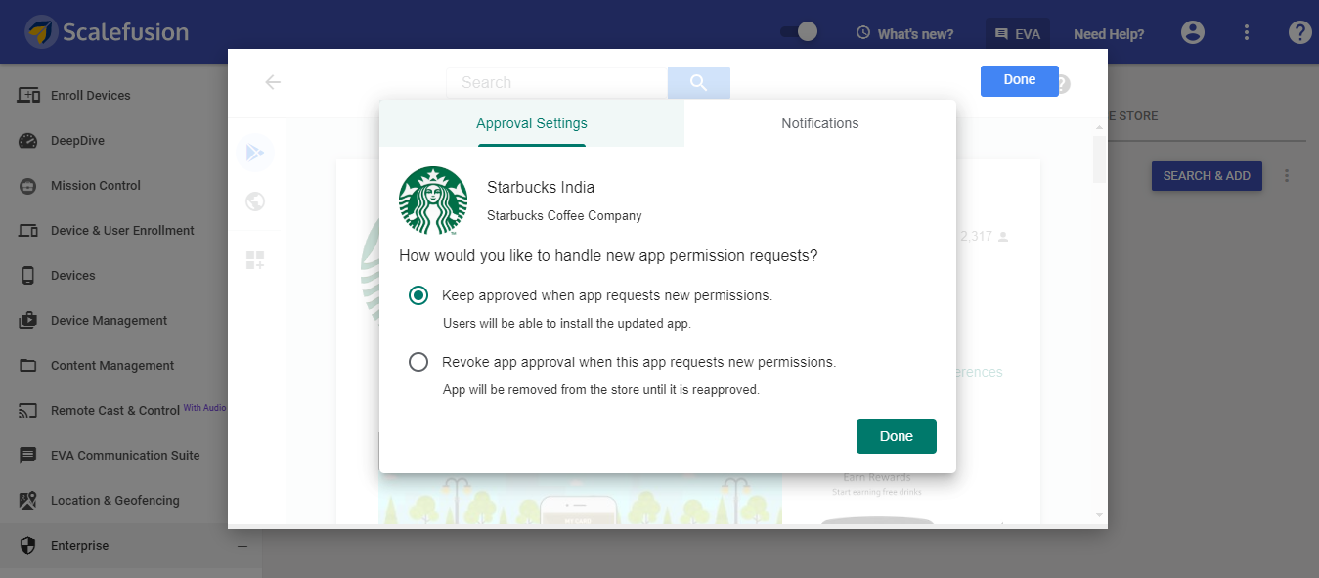Viewport: 1319px width, 578px height.
Task: Switch to the Notifications tab
Action: pos(819,123)
